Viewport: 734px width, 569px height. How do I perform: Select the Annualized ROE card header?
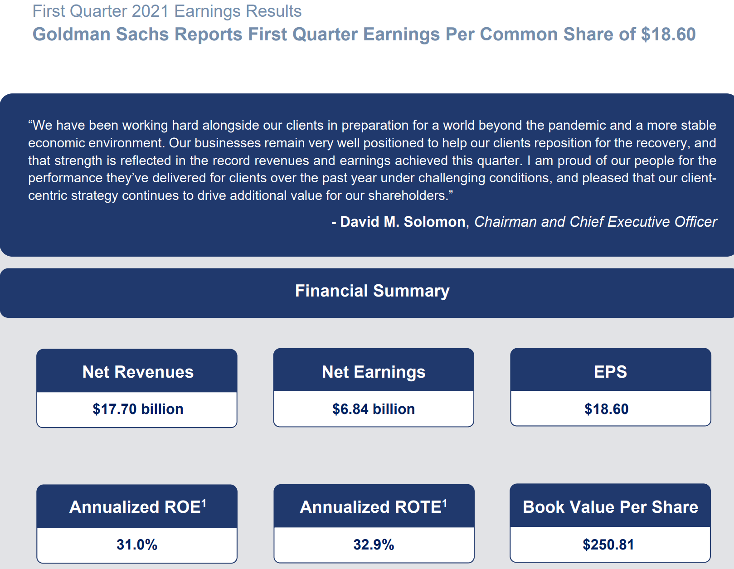point(135,507)
